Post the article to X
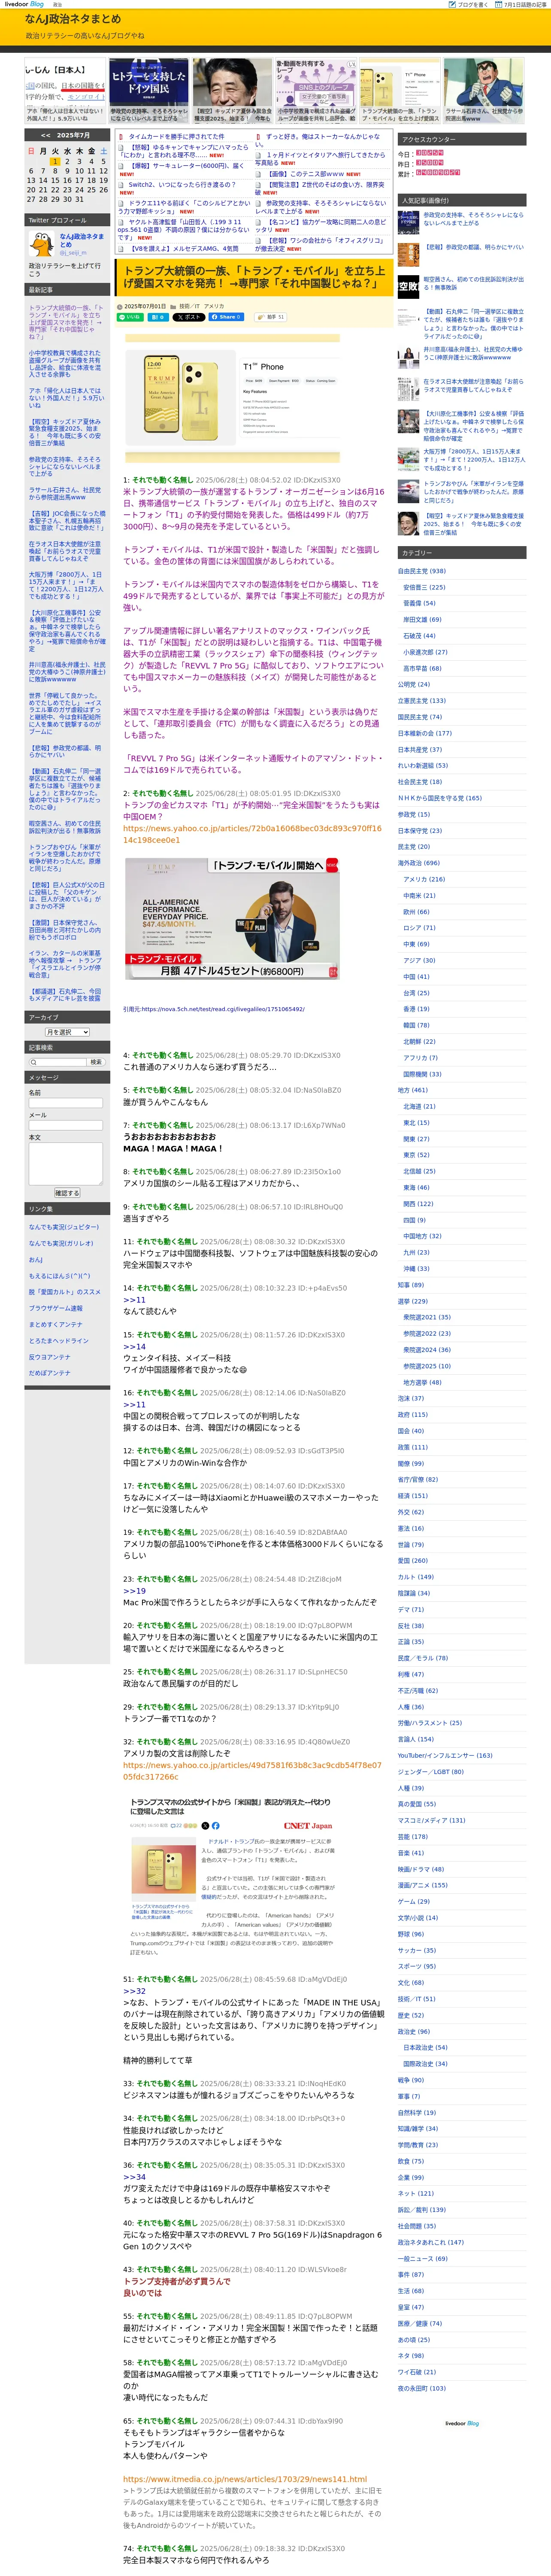Viewport: 551px width, 2576px height. 188,317
